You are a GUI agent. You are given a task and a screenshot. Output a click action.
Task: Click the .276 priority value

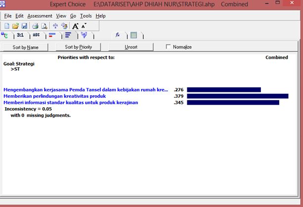178,90
